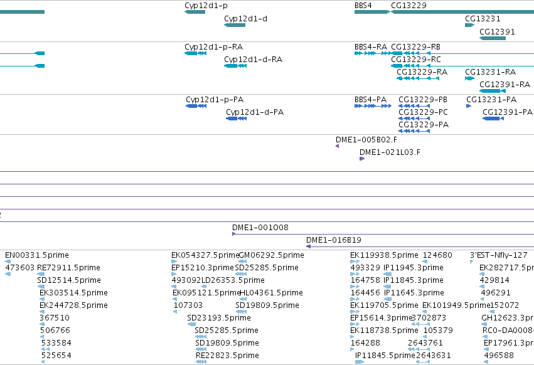Select EST EK244728.5prime
534x365 pixels.
click(42, 312)
